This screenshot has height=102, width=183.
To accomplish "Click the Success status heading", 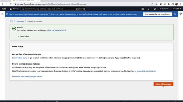I will click(20, 28).
